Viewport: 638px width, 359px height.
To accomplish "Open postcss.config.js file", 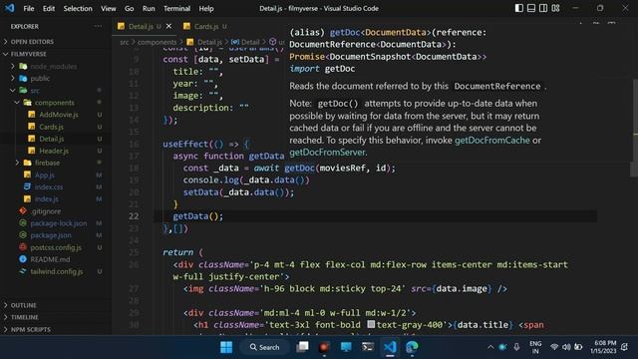I will click(x=56, y=247).
